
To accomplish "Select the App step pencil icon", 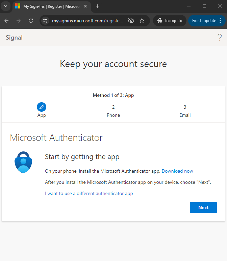I will 42,107.
